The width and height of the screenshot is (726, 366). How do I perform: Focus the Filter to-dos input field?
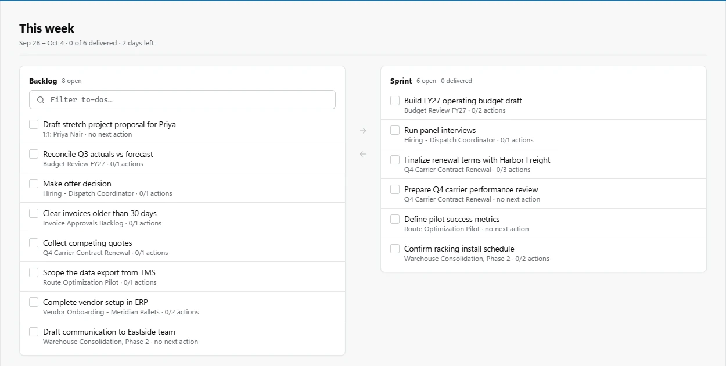[x=182, y=99]
